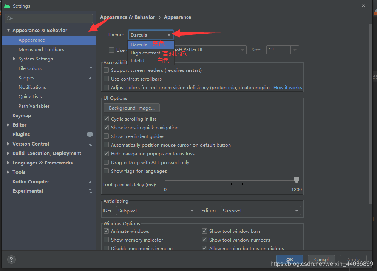Click the Plugins update count badge
This screenshot has height=271, width=377.
click(90, 134)
